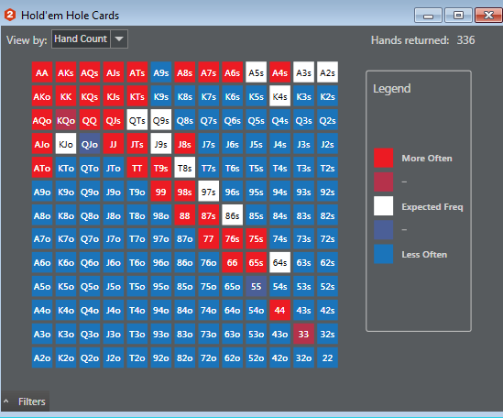Pick the 55 pocket pair cell

[x=256, y=286]
